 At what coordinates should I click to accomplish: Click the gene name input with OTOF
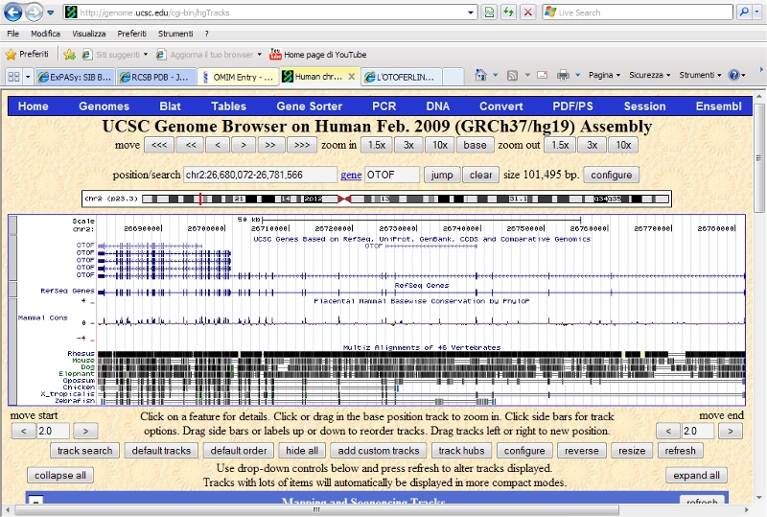pos(392,175)
